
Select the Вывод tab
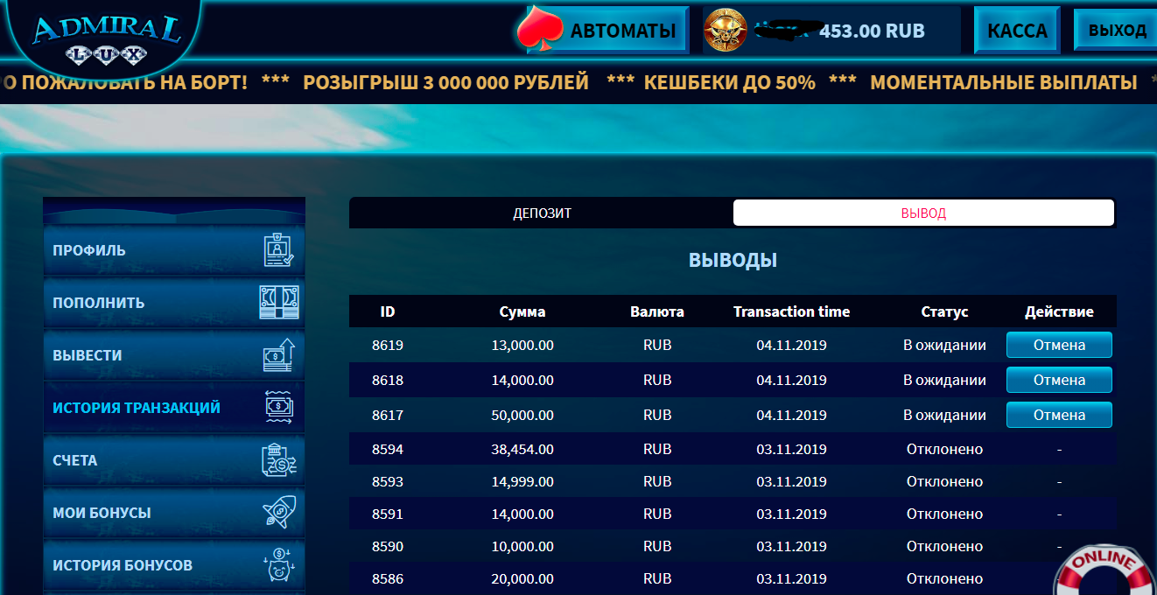923,213
